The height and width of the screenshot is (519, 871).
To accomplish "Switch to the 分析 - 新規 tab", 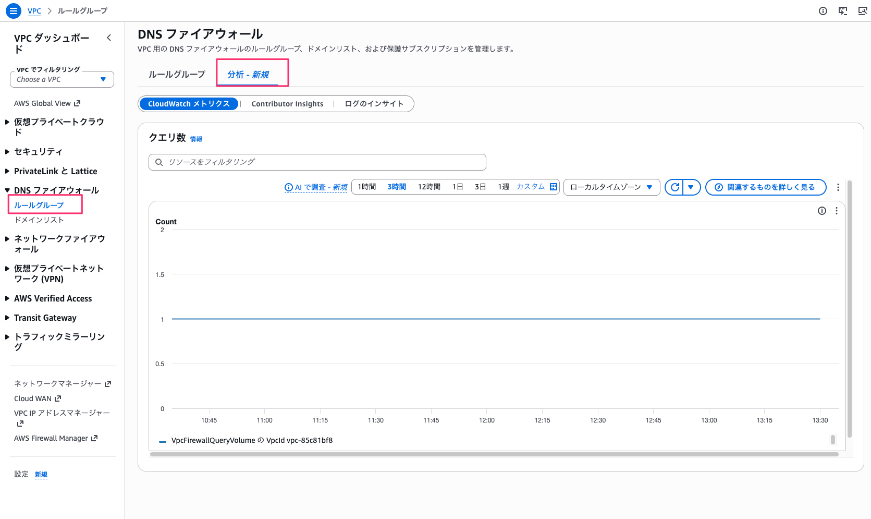I will pos(248,75).
